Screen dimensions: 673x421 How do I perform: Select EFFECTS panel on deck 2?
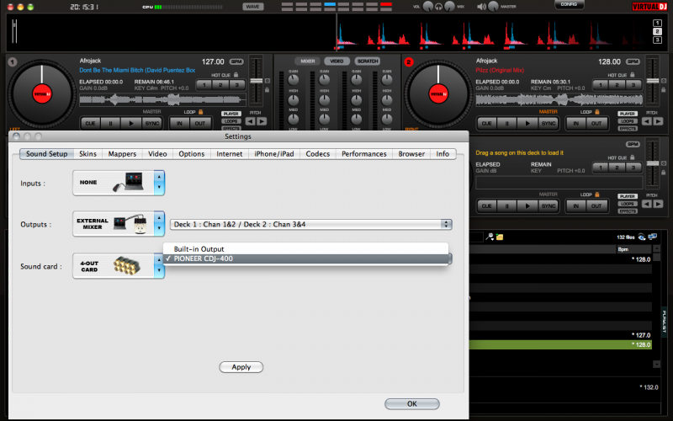(628, 129)
